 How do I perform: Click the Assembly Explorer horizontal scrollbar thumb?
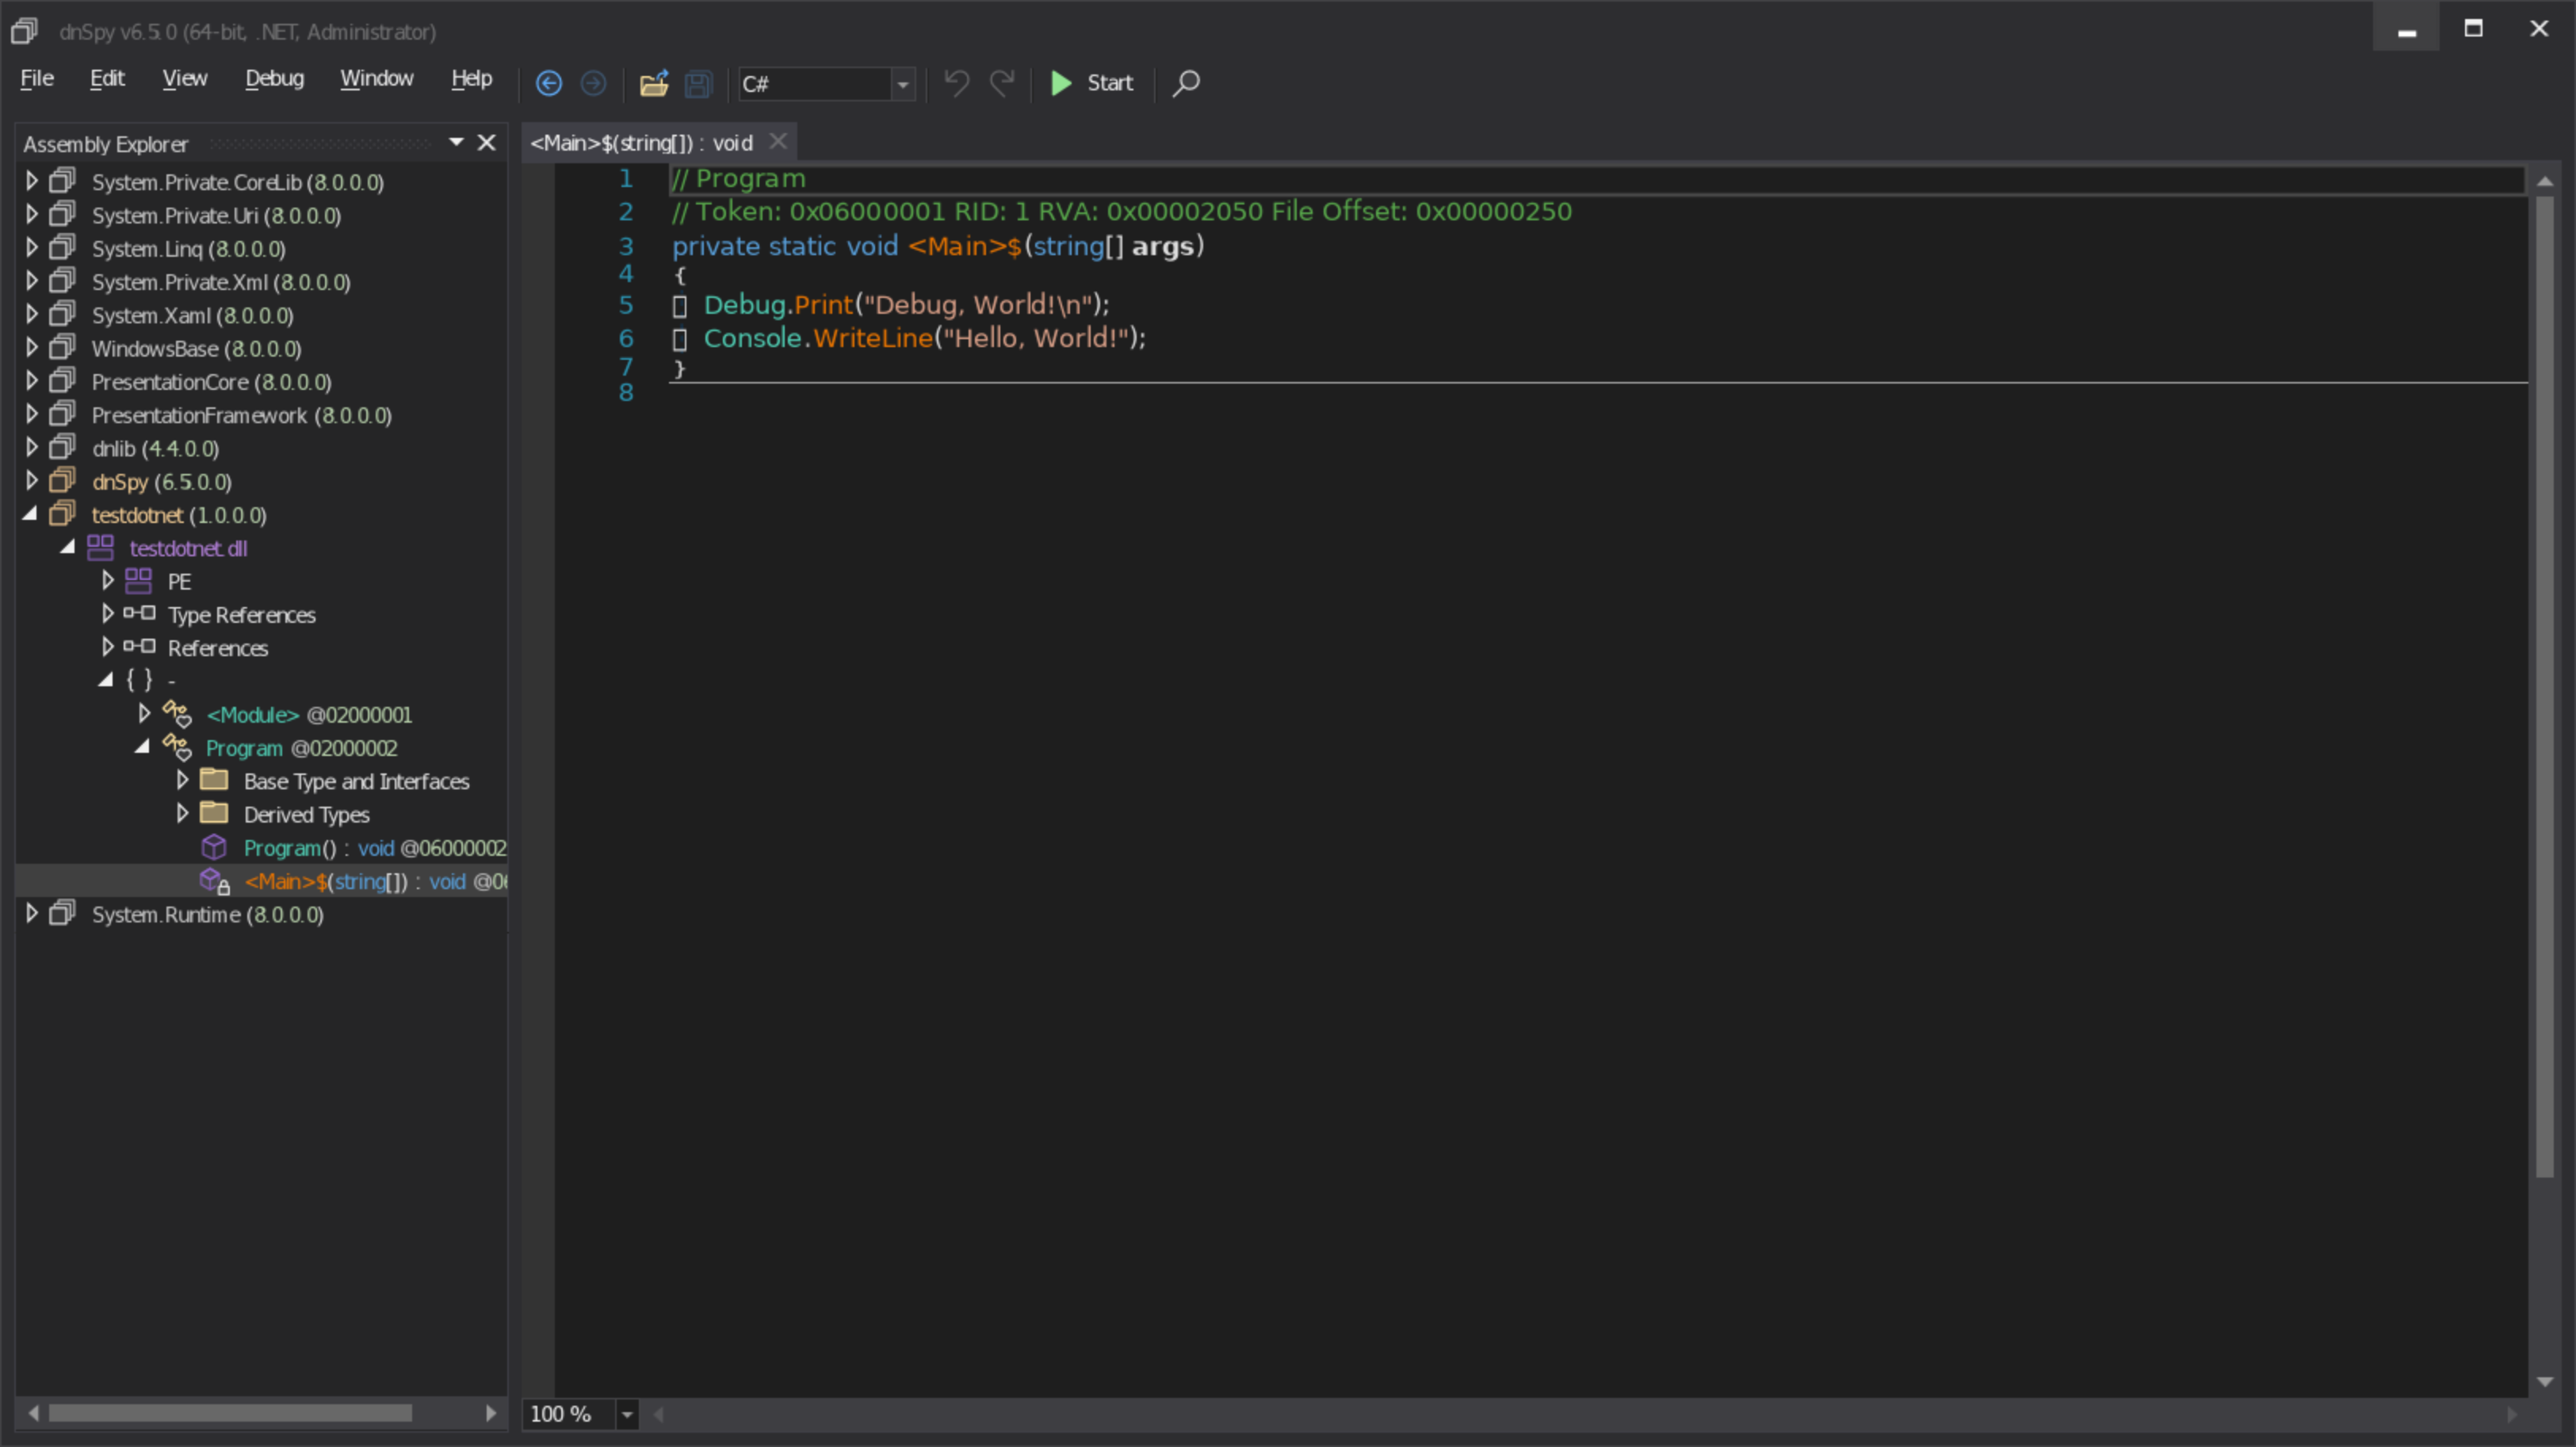click(230, 1413)
